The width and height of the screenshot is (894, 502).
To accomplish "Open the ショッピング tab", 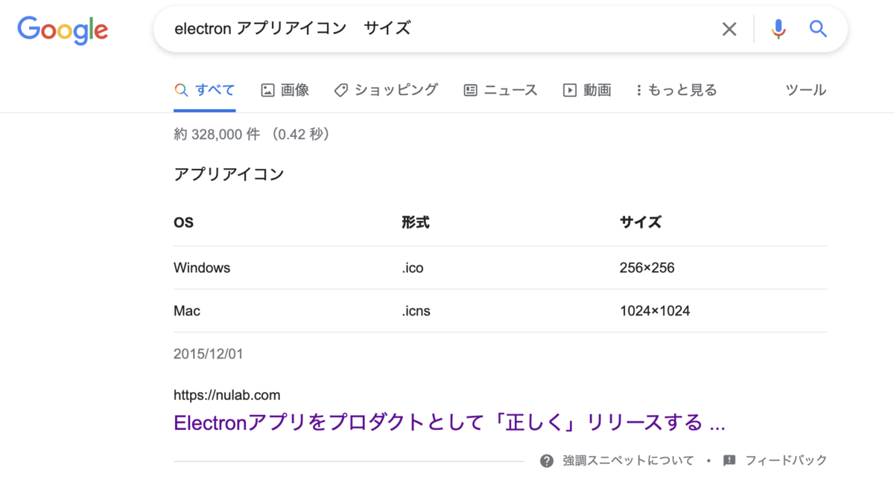I will point(386,90).
